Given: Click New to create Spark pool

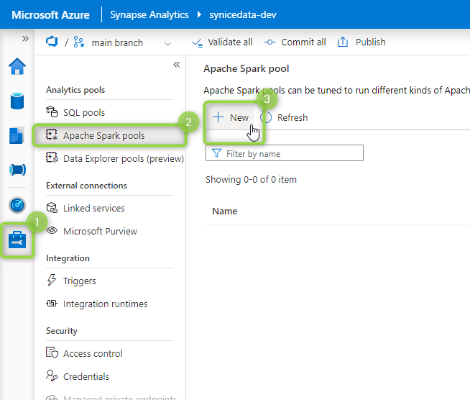Looking at the screenshot, I should click(x=231, y=117).
